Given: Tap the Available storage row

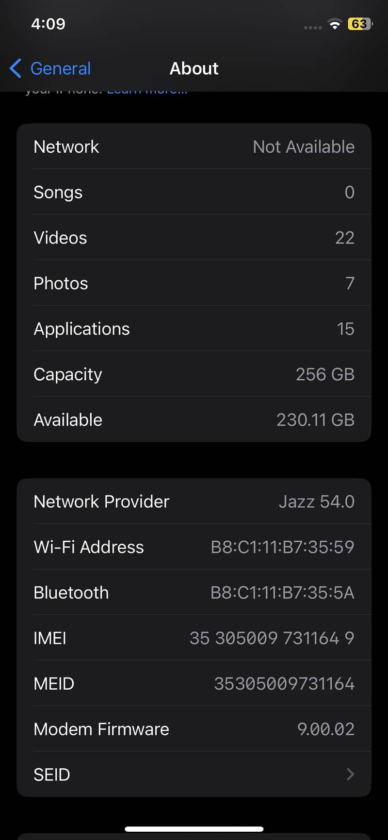Looking at the screenshot, I should (x=194, y=420).
